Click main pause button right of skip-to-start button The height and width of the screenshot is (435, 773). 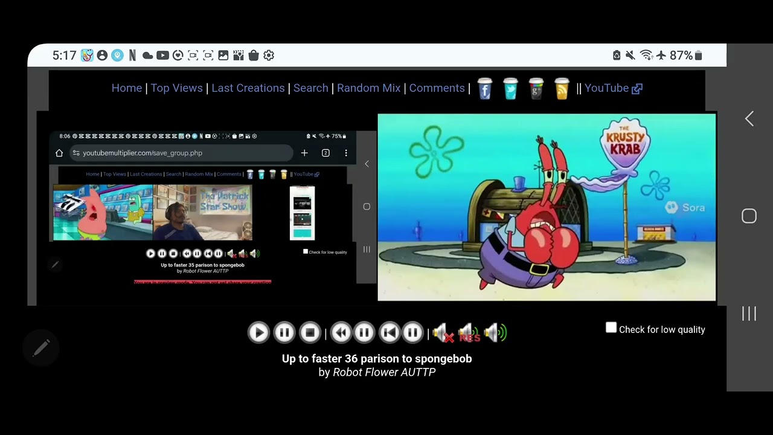pos(412,332)
